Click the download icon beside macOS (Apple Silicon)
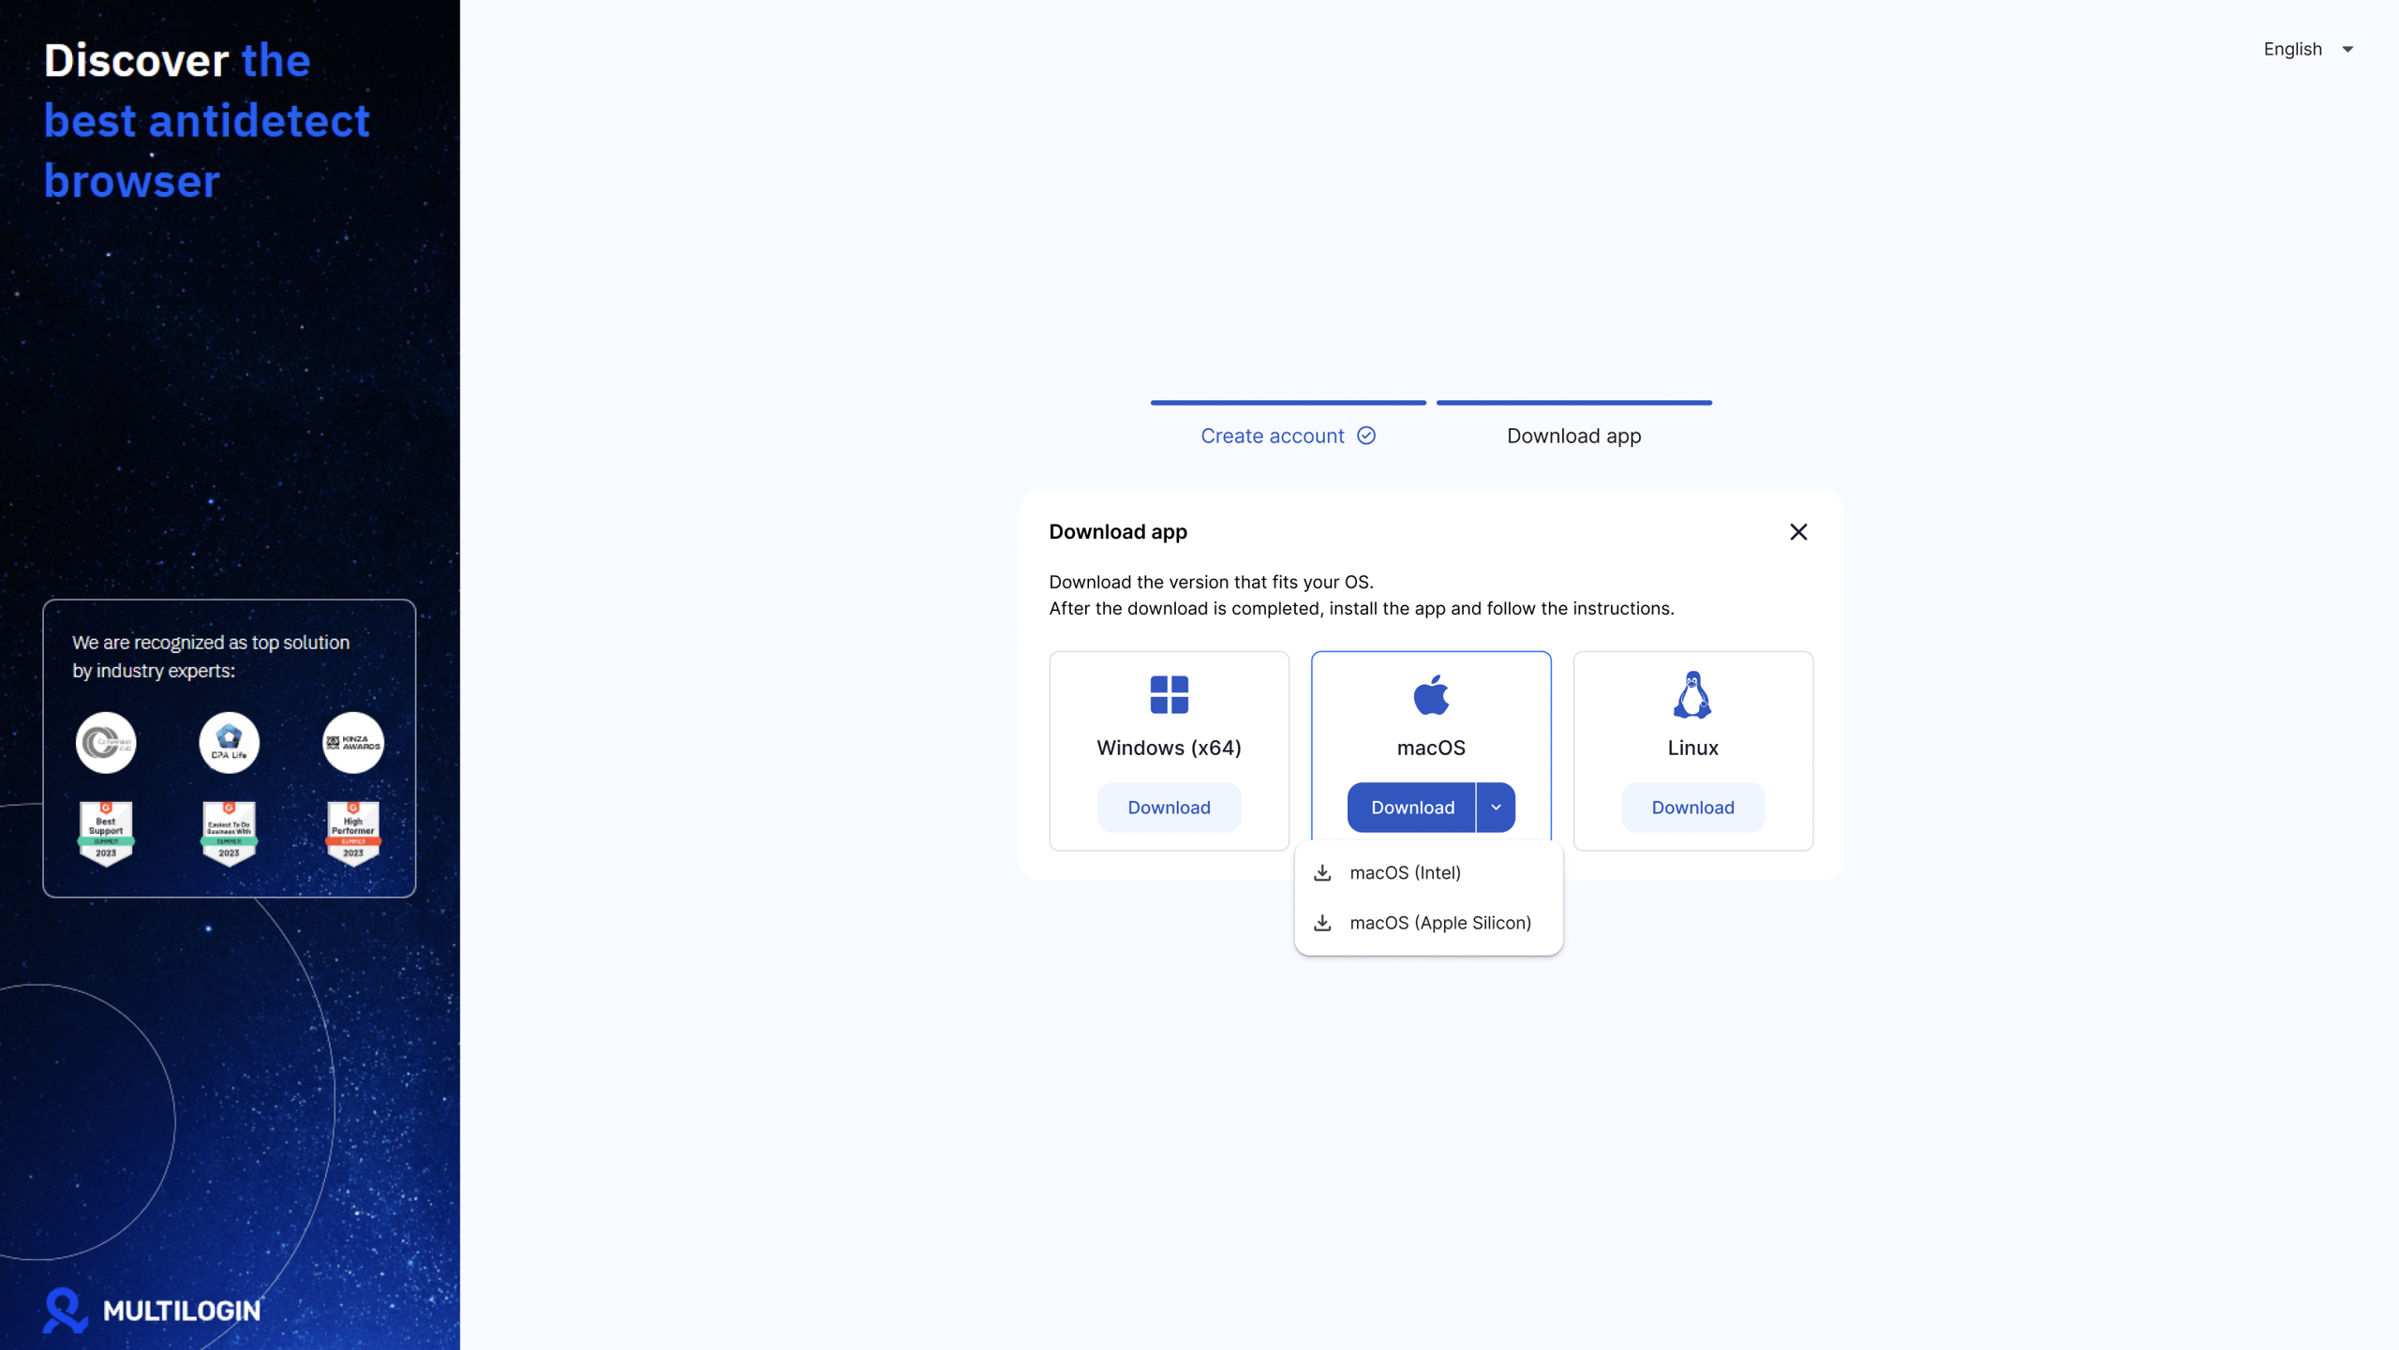Viewport: 2399px width, 1350px height. click(x=1322, y=923)
